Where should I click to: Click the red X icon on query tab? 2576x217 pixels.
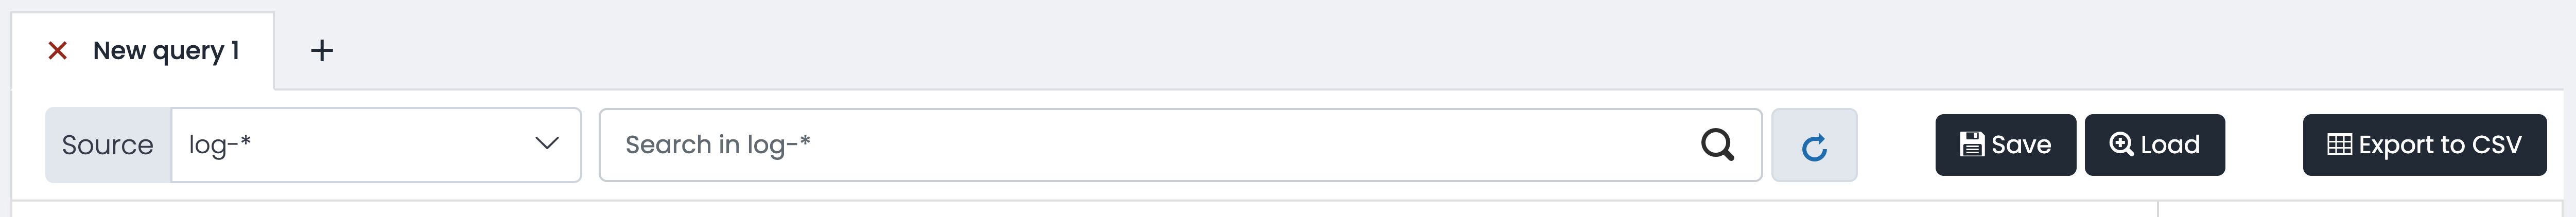point(58,51)
